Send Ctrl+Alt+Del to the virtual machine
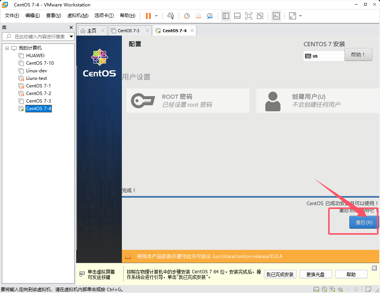The height and width of the screenshot is (293, 380). (171, 16)
